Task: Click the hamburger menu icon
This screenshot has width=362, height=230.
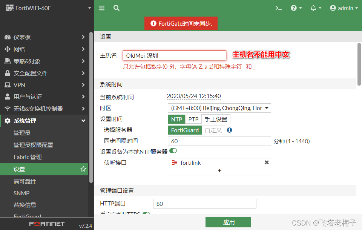Action: click(x=102, y=8)
